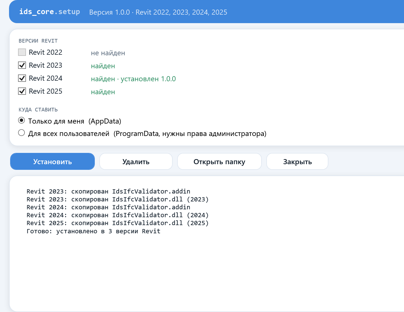The width and height of the screenshot is (404, 312).
Task: Click the version text 'Версия 1.0.0 · Revit 2022, 2023, 2024, 2025'
Action: coord(158,12)
